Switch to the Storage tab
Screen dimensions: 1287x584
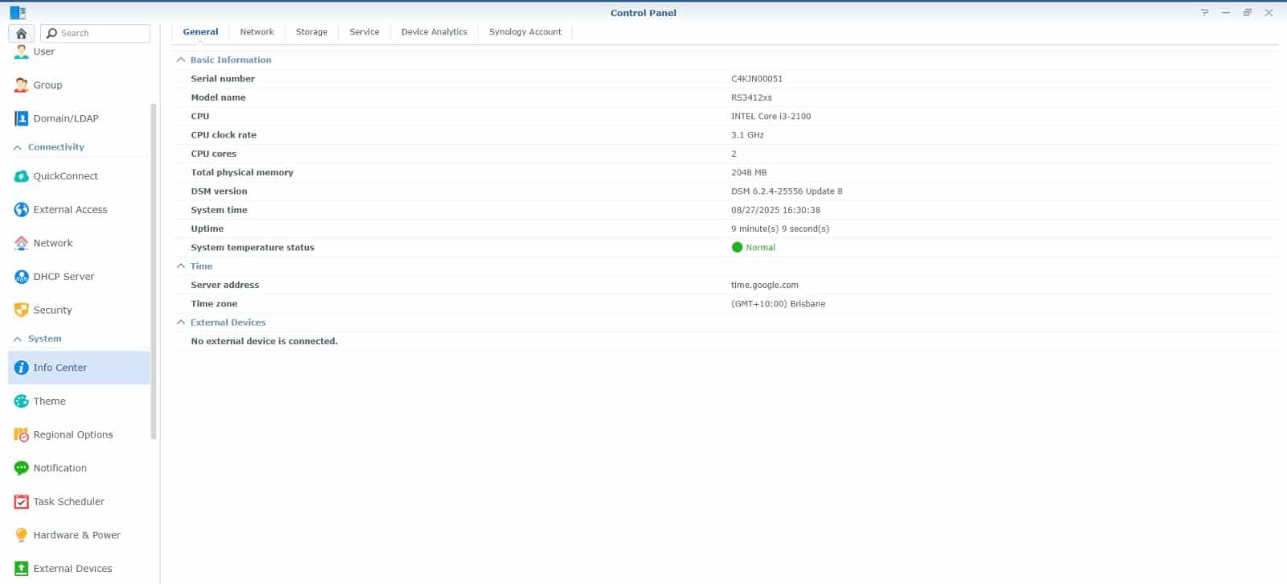[311, 32]
